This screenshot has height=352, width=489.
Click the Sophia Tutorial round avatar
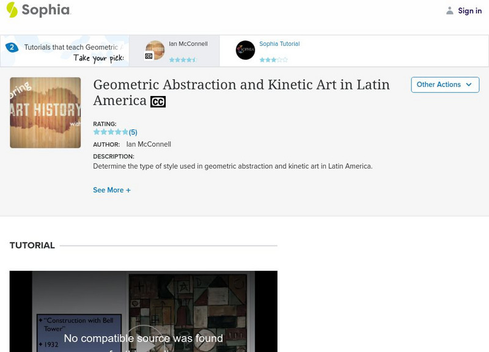(x=245, y=51)
